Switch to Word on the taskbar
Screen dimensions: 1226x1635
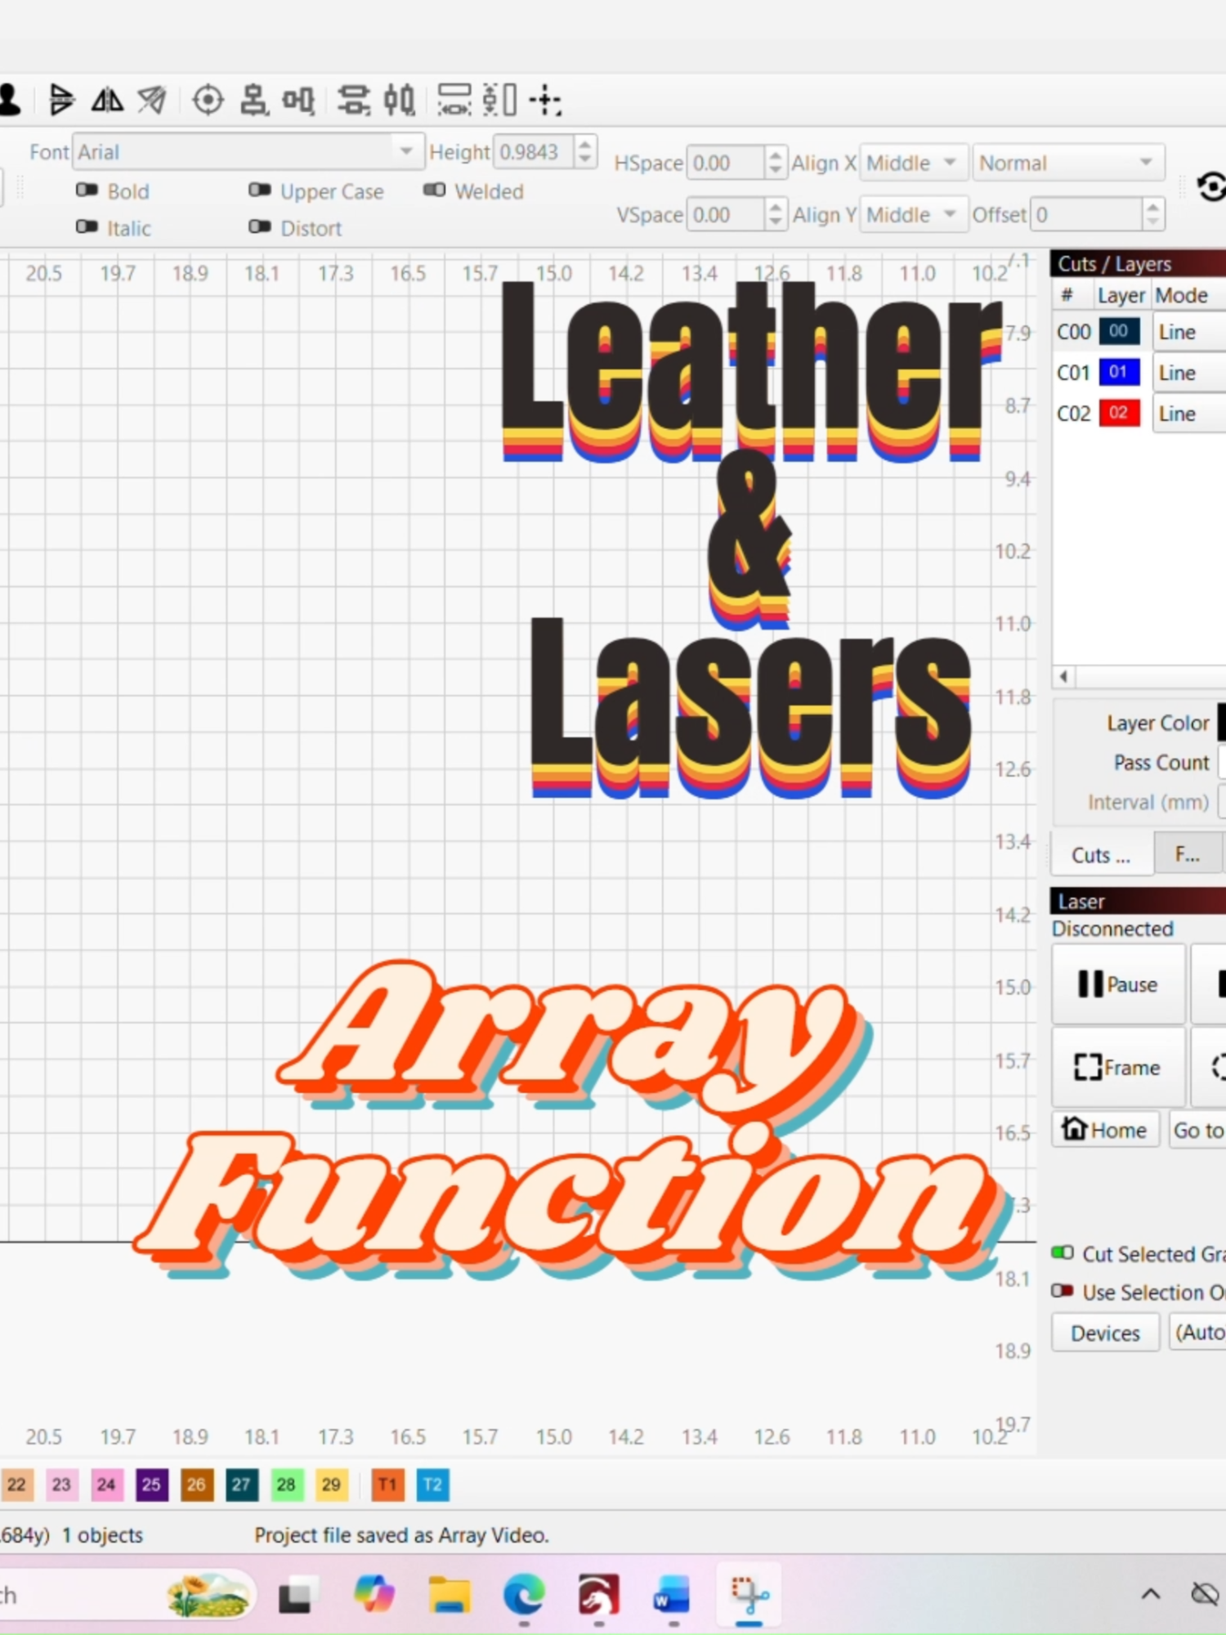[672, 1594]
